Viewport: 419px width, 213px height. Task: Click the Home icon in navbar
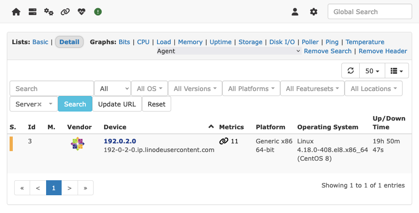click(16, 12)
